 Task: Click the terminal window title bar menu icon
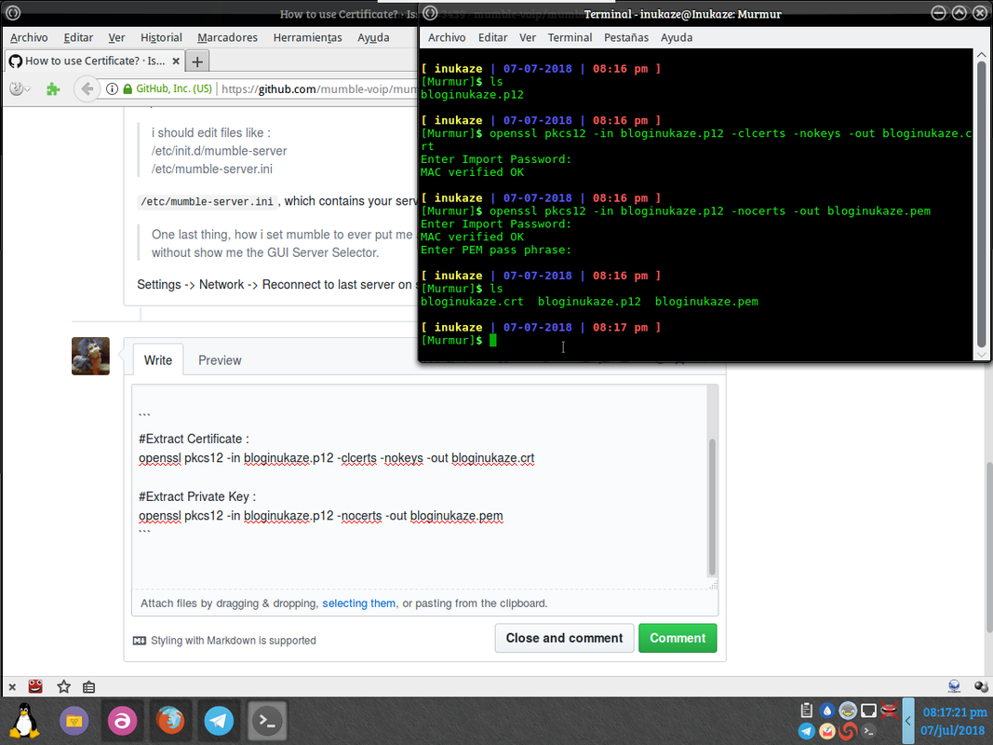(x=430, y=13)
